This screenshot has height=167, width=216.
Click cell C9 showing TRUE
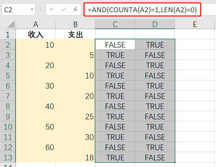[x=115, y=116]
